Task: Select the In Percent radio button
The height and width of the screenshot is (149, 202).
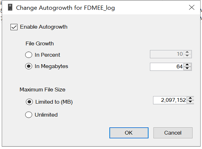Action: (29, 55)
